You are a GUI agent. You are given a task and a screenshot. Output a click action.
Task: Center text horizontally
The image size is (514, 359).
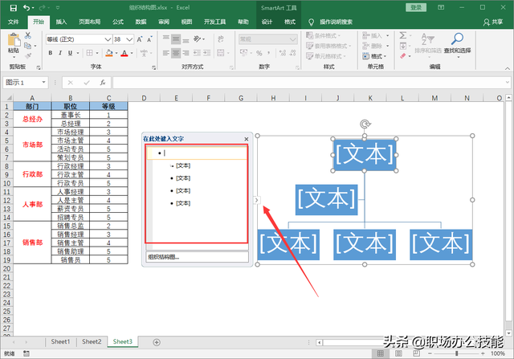pos(176,53)
